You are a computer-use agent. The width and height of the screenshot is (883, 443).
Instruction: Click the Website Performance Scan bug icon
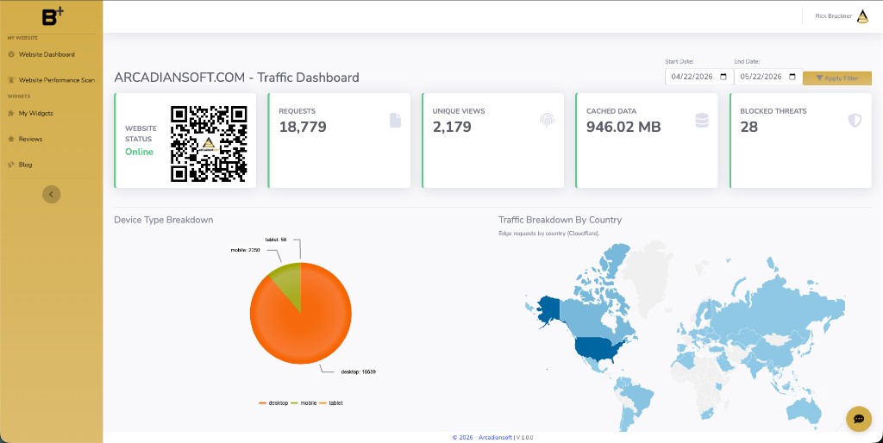click(x=11, y=80)
